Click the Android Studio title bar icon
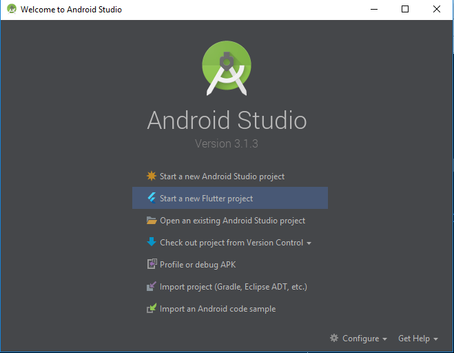Viewport: 454px width, 353px height. click(12, 9)
